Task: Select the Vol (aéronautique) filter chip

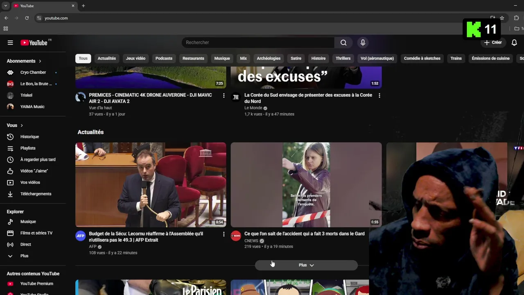Action: (377, 58)
